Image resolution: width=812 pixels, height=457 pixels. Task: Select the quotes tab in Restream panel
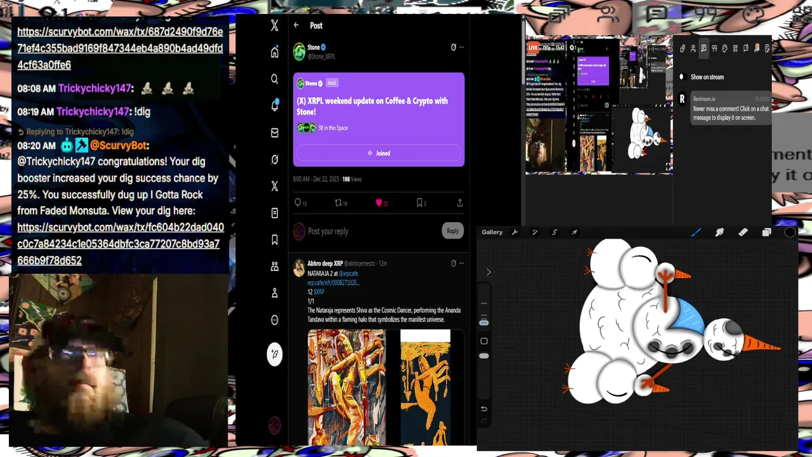[x=714, y=48]
